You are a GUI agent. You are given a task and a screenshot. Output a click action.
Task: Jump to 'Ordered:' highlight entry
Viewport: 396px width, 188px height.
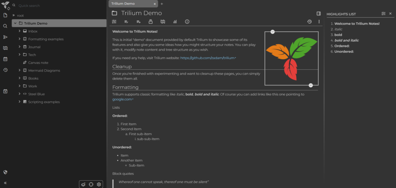tap(341, 46)
